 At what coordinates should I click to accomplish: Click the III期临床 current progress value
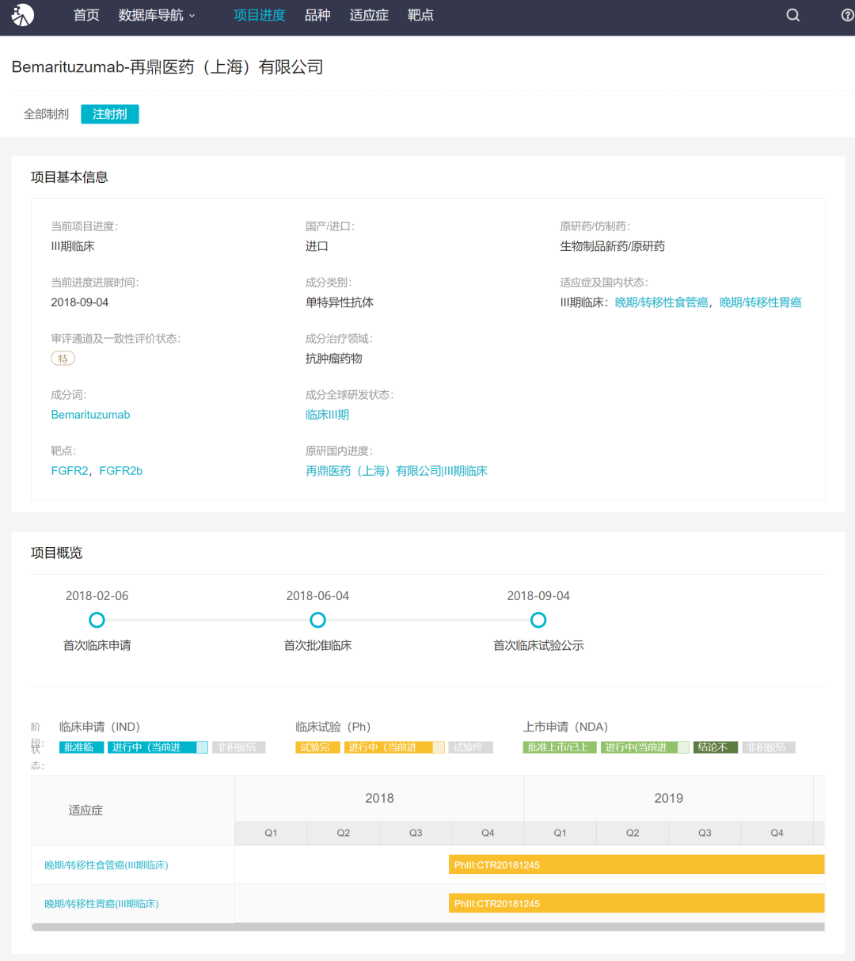click(x=73, y=246)
